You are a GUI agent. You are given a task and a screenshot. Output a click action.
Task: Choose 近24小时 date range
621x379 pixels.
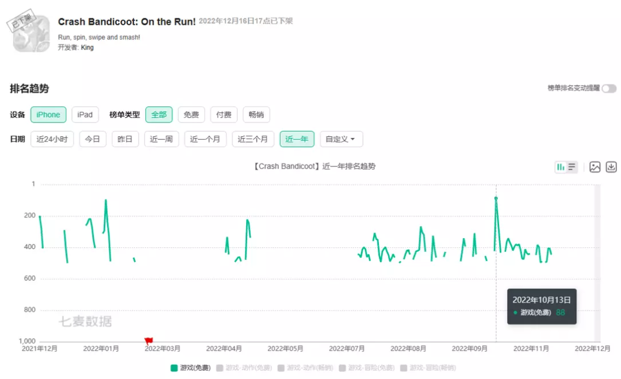tap(52, 139)
